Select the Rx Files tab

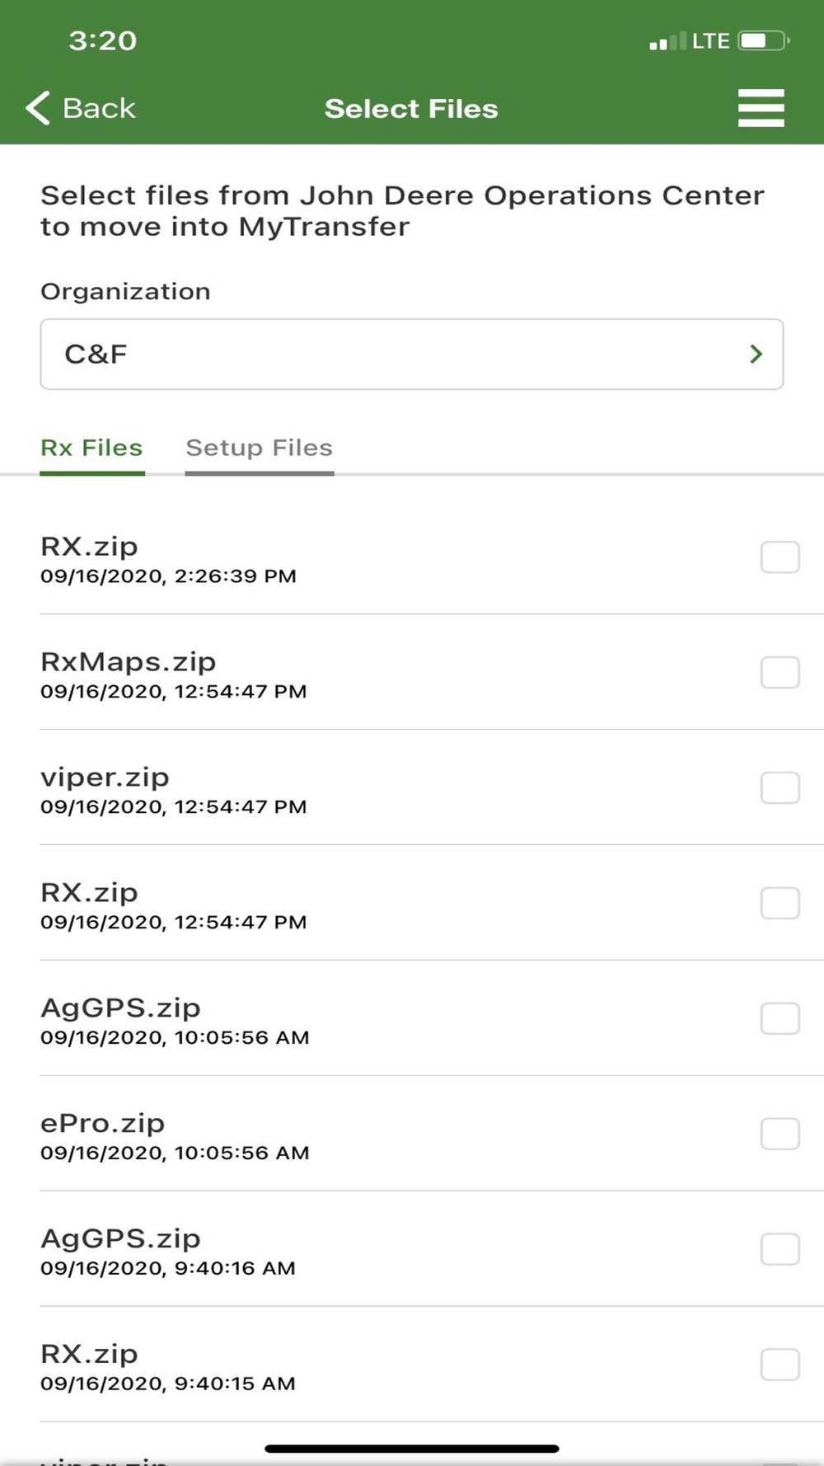(91, 448)
